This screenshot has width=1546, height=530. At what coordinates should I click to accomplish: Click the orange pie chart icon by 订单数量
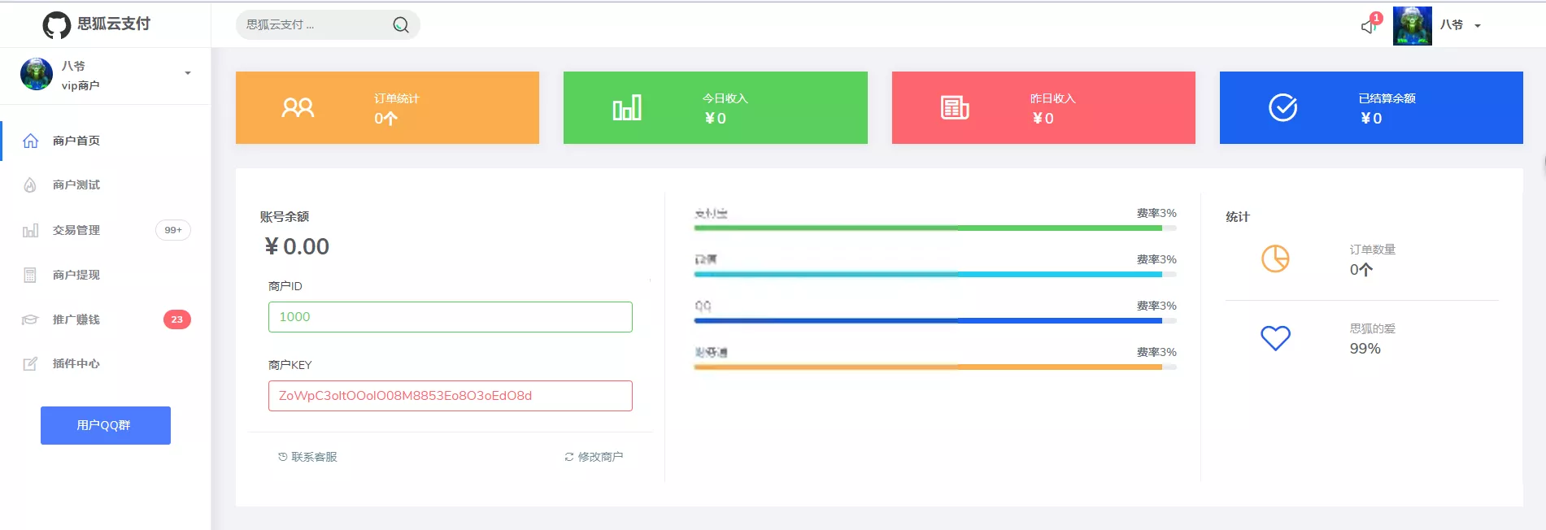(1275, 258)
